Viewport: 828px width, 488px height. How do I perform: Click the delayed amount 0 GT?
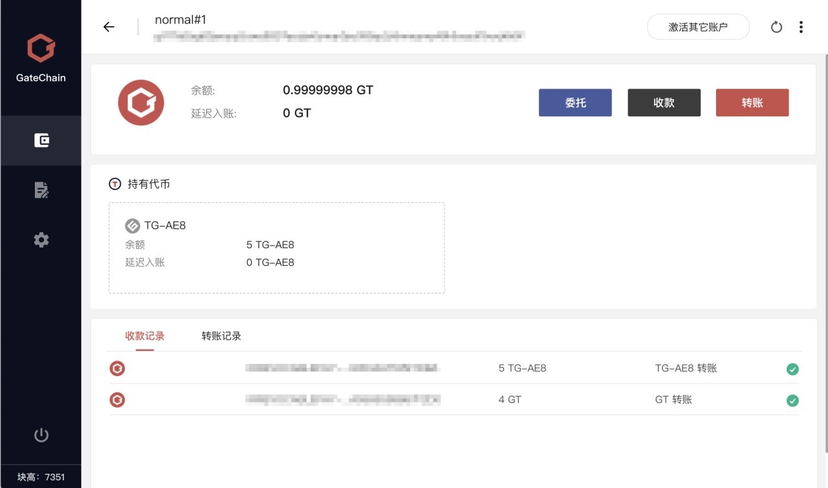pyautogui.click(x=297, y=113)
